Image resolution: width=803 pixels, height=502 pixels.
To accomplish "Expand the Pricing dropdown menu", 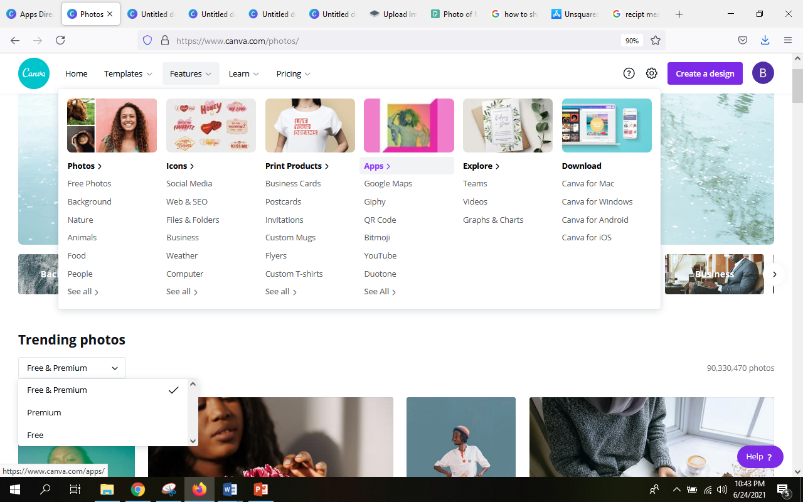I will coord(293,73).
